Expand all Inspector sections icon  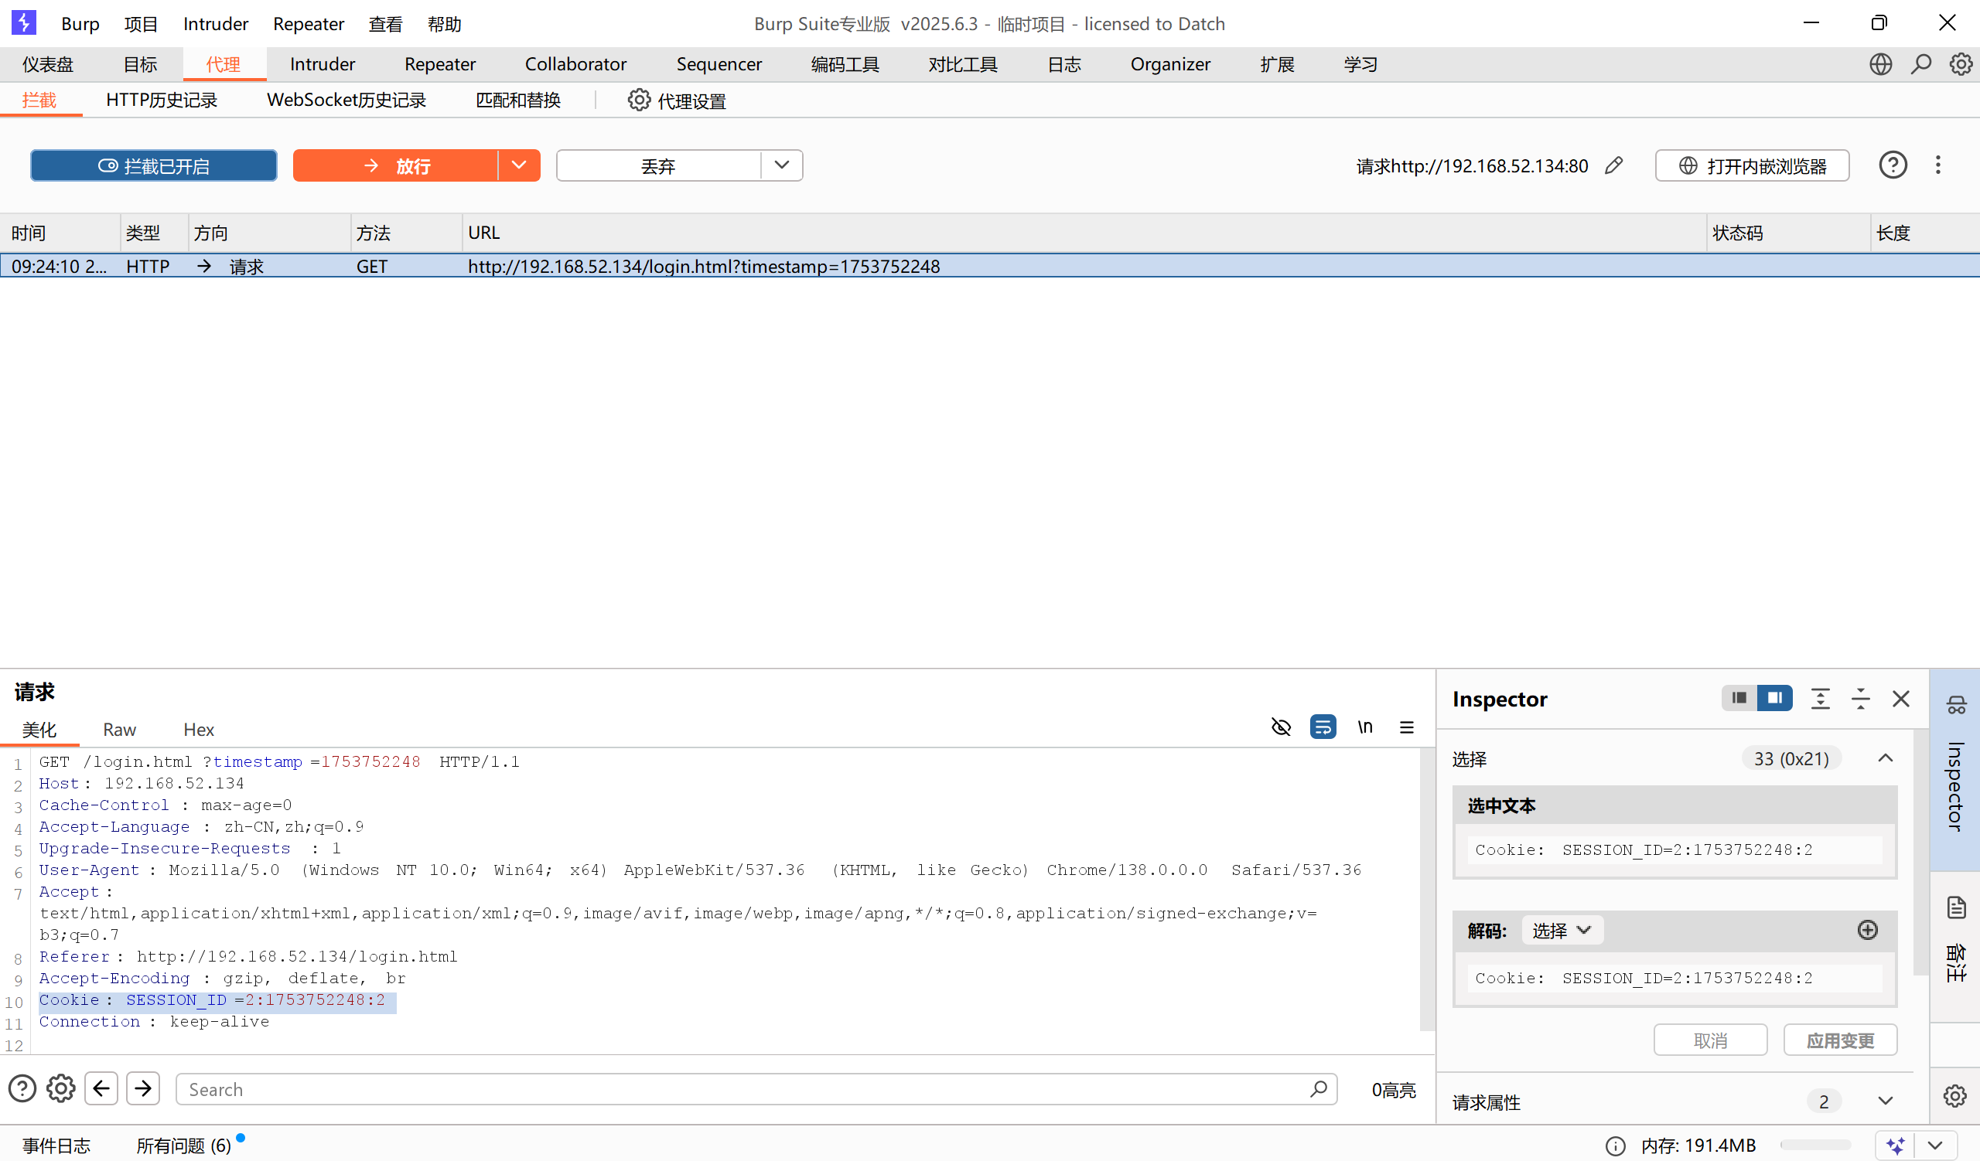pos(1821,699)
